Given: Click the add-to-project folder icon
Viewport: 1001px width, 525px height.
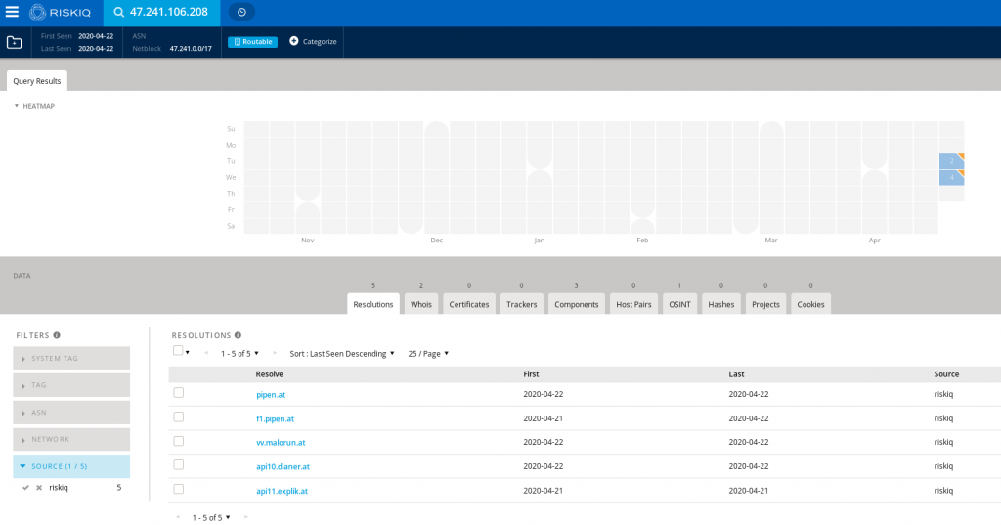Looking at the screenshot, I should click(x=14, y=42).
